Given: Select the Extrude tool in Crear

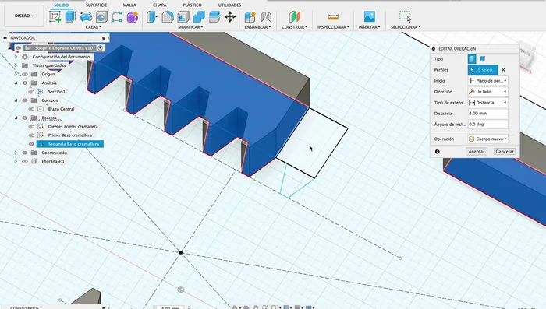Looking at the screenshot, I should point(71,16).
